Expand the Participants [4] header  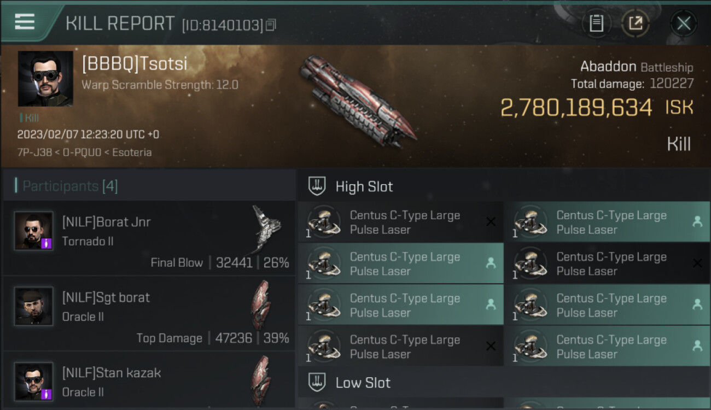[x=70, y=186]
